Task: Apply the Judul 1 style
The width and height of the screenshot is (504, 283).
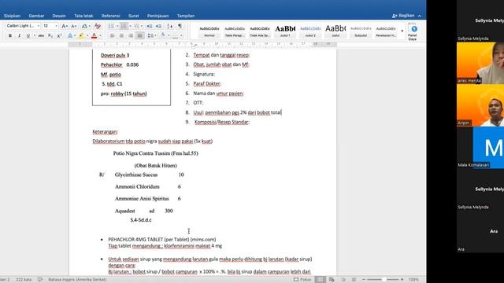Action: (285, 31)
